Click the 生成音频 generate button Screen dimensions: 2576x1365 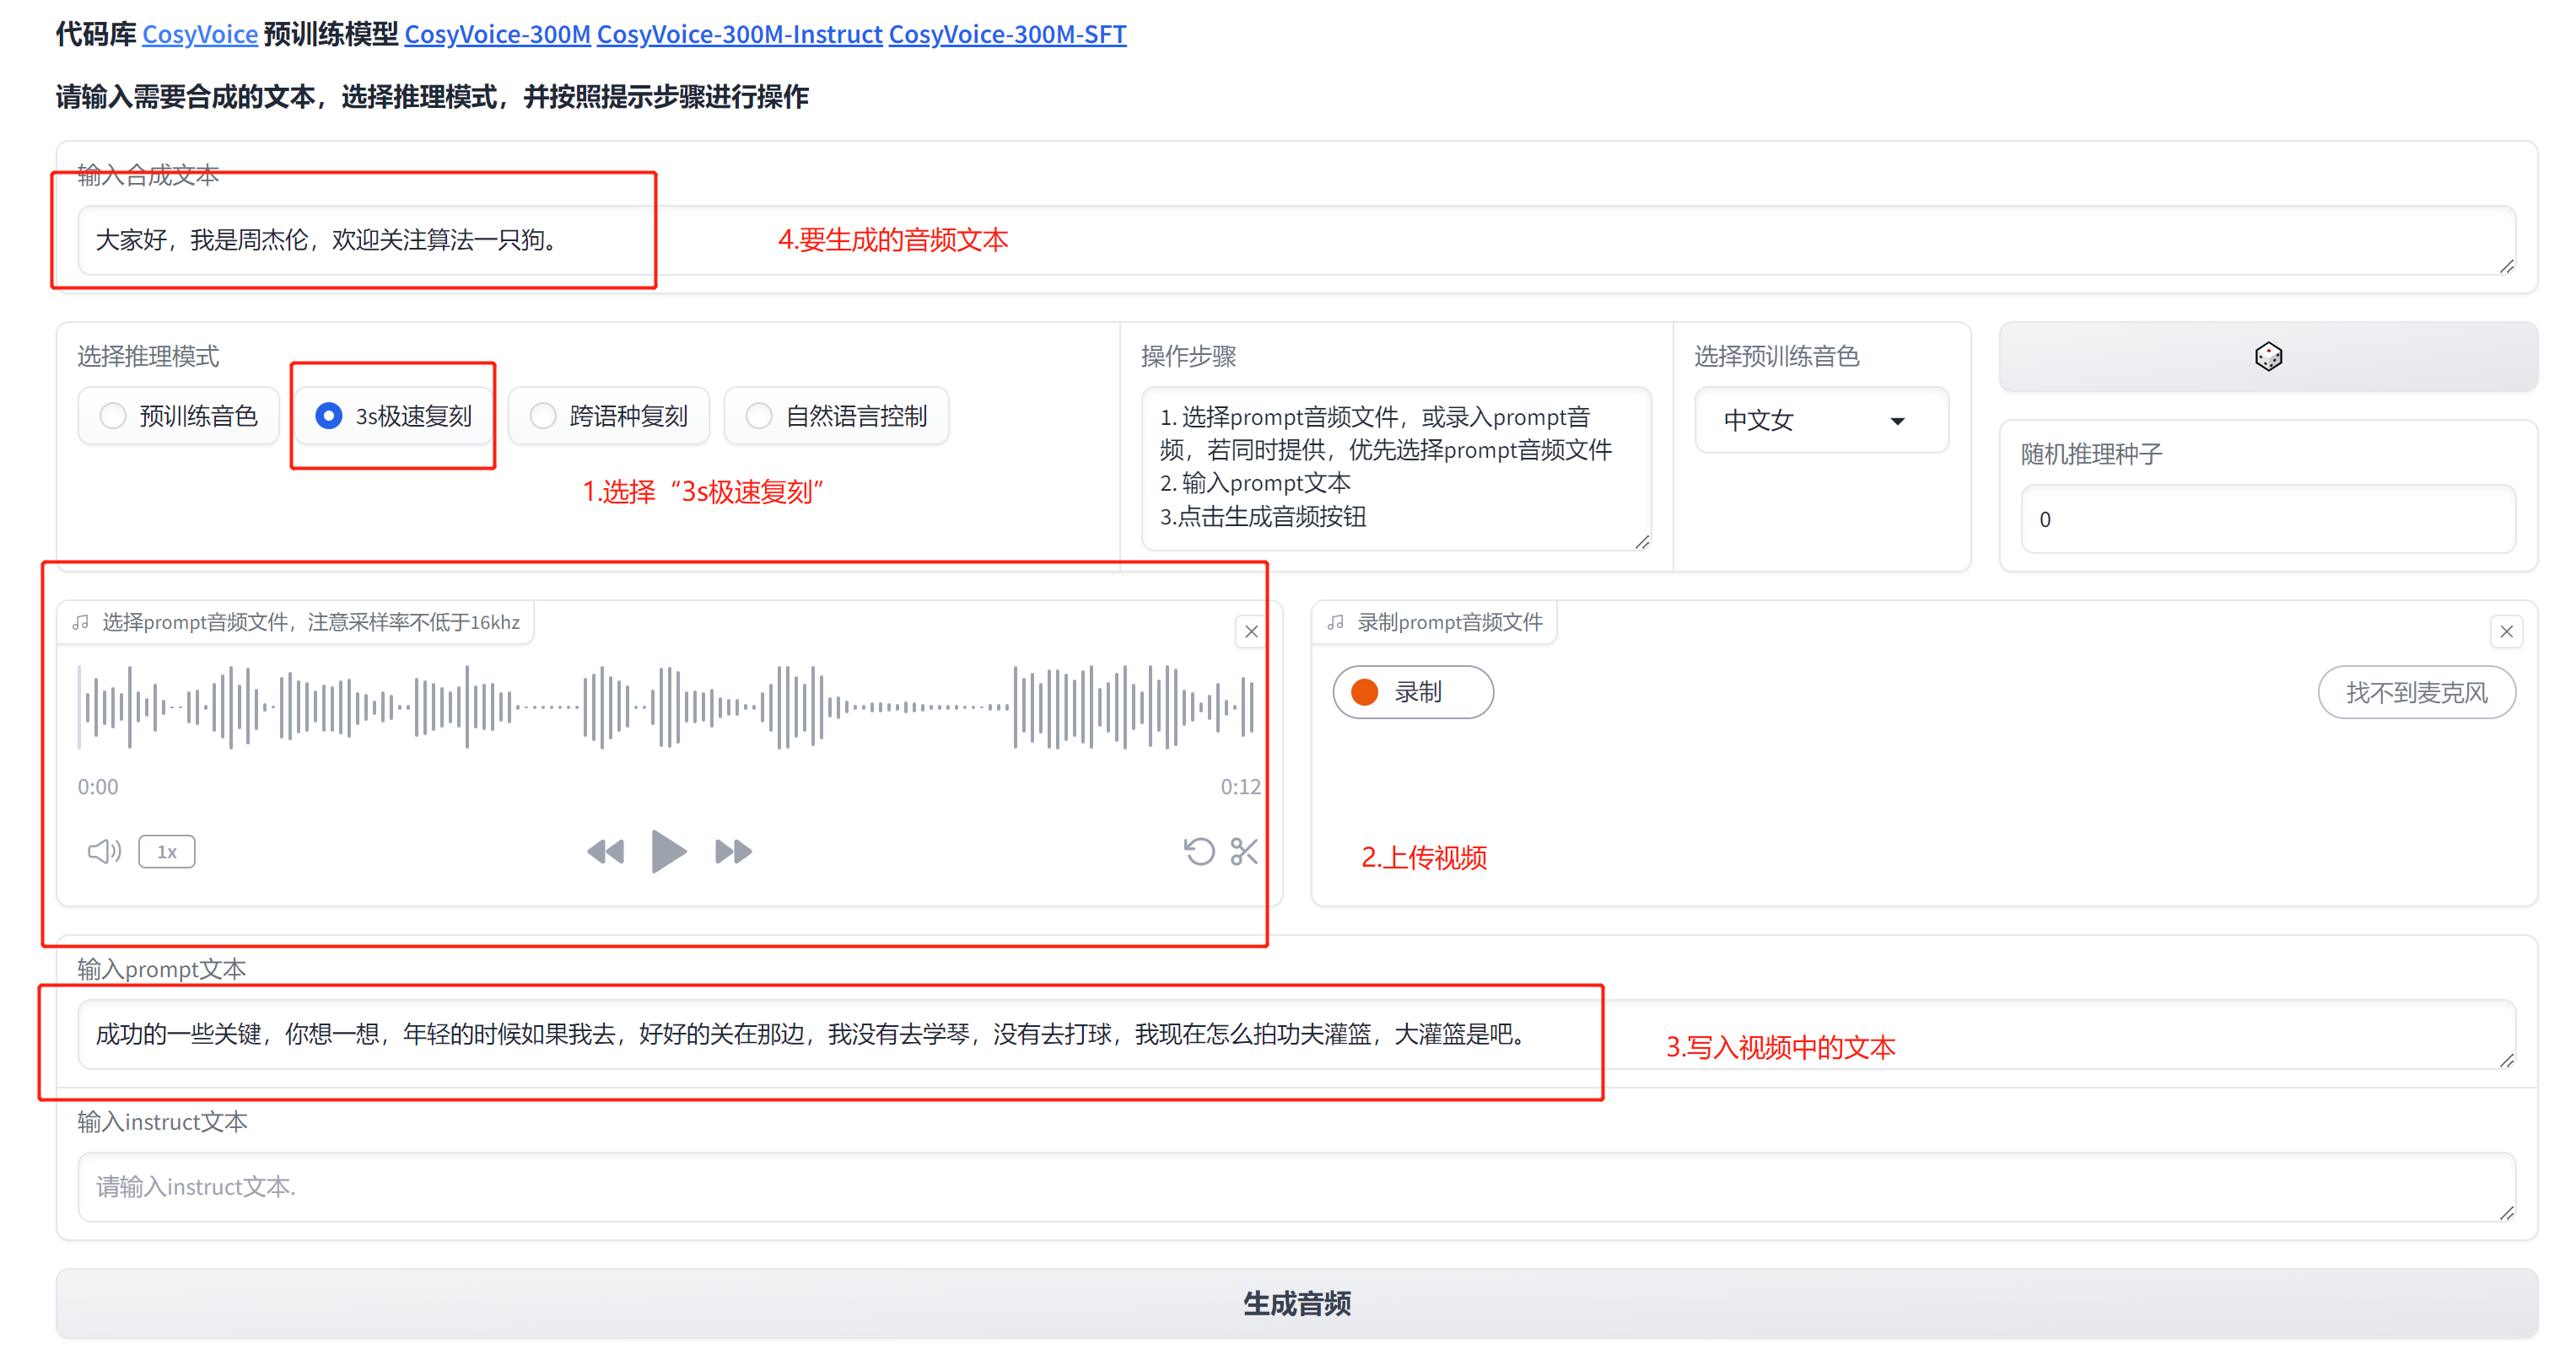click(x=1296, y=1303)
